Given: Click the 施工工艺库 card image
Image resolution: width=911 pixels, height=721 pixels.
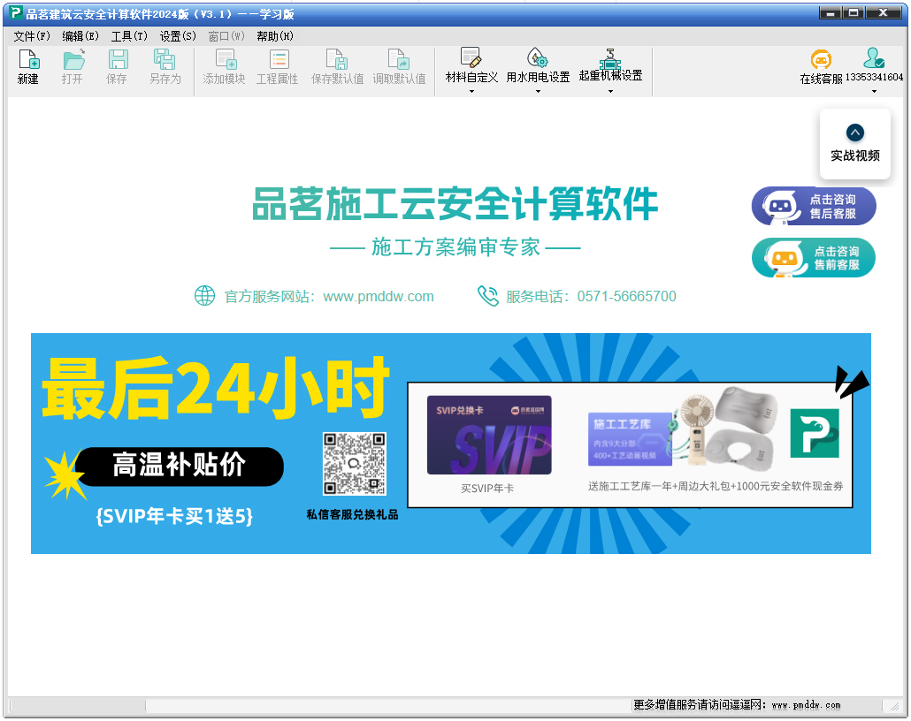Looking at the screenshot, I should coord(630,438).
